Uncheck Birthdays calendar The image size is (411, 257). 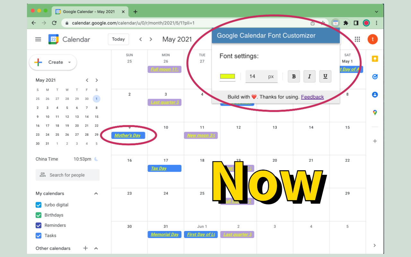pos(39,215)
